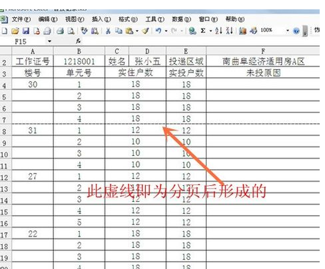The image size is (325, 269).
Task: Open the 插入 menu
Action: (101, 19)
